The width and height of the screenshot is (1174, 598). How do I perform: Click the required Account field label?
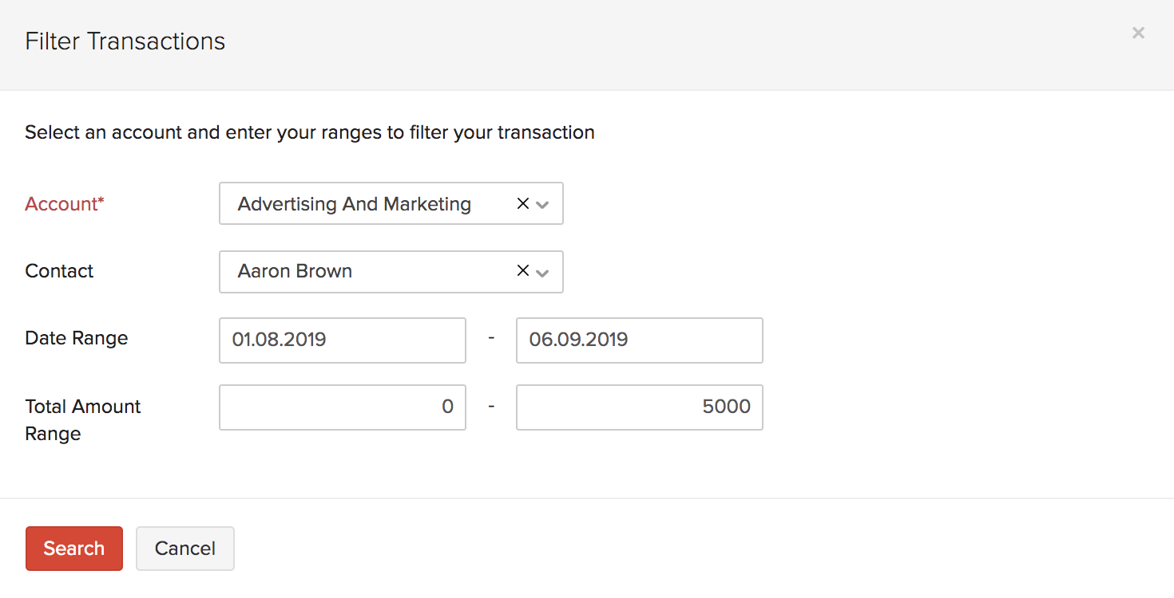(64, 204)
